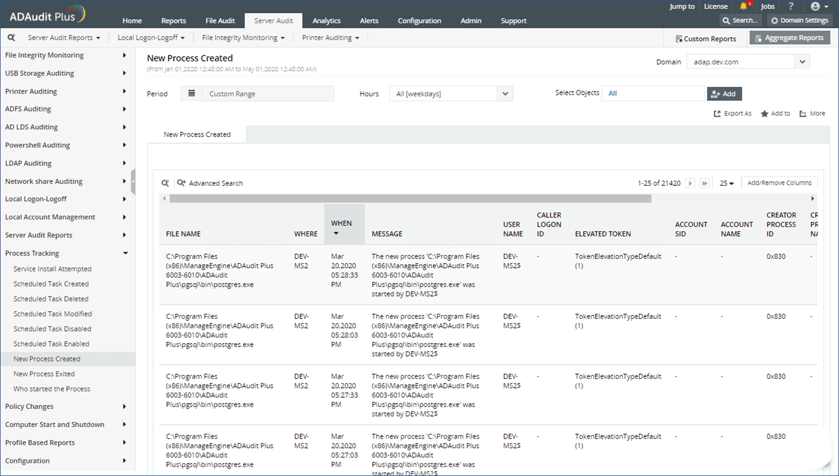Viewport: 839px width, 476px height.
Task: Open the rows per page 25 dropdown
Action: [x=727, y=183]
